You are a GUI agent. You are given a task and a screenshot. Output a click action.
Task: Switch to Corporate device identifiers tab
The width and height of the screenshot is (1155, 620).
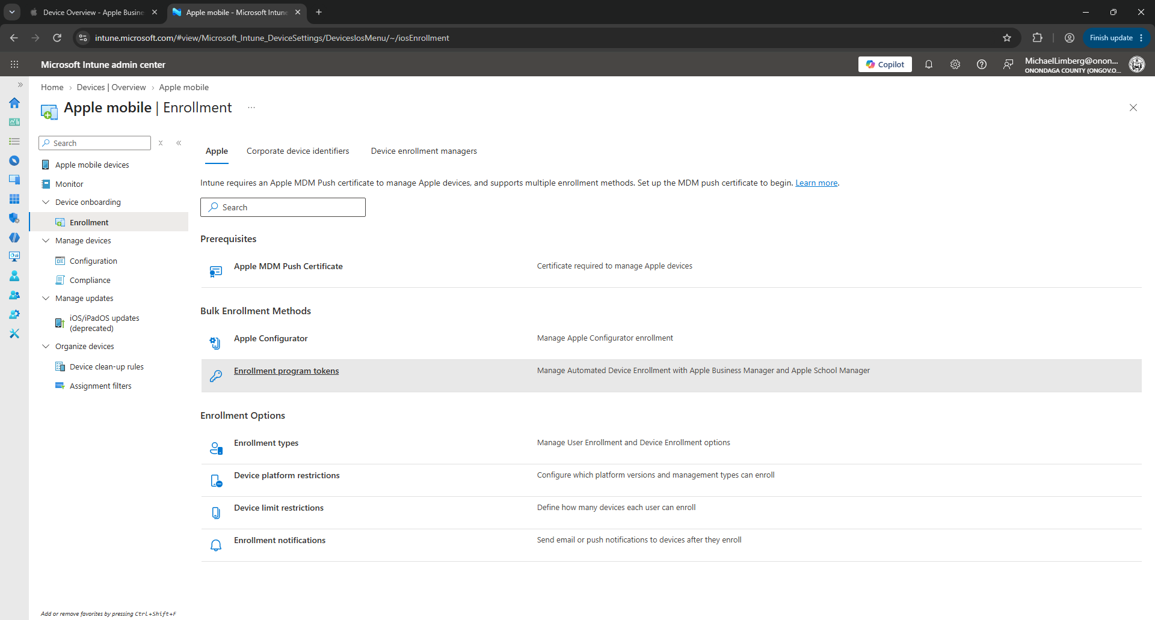(298, 151)
